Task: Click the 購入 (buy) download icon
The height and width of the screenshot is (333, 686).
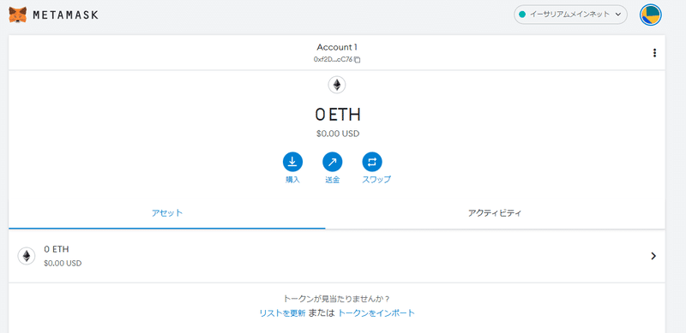Action: click(292, 162)
